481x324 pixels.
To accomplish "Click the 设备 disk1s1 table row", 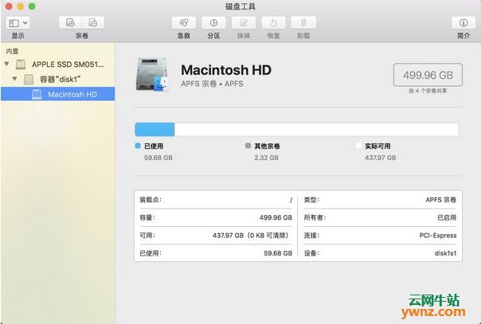I will point(380,253).
